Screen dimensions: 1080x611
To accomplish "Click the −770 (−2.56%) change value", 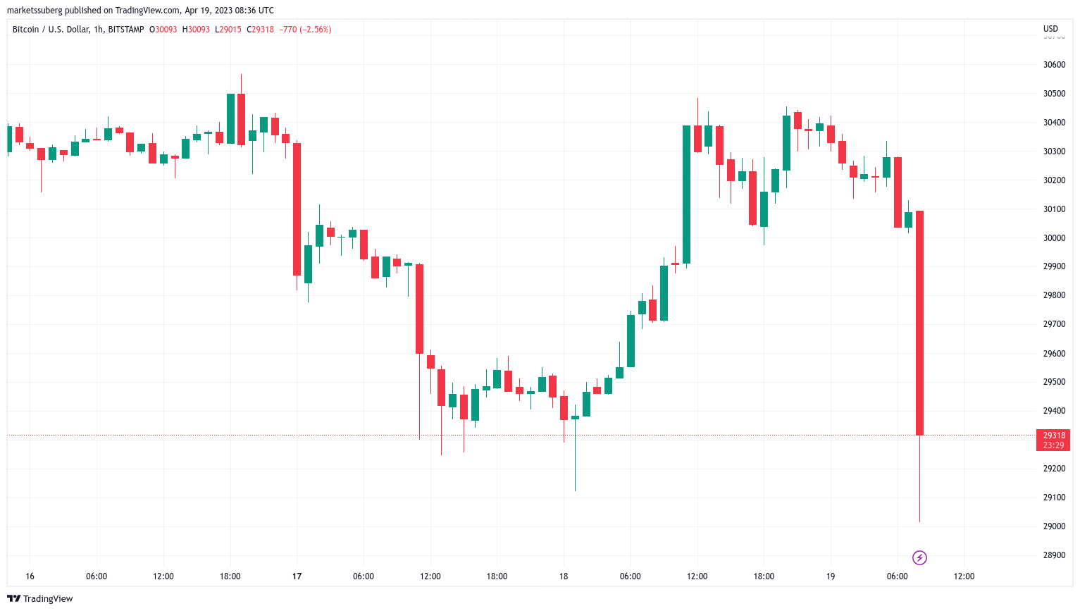I will pyautogui.click(x=305, y=30).
